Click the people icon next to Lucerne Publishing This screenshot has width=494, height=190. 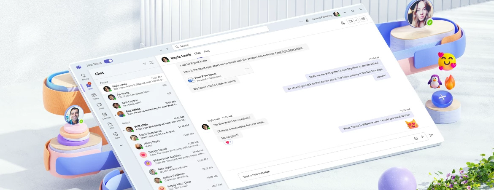coord(307,19)
